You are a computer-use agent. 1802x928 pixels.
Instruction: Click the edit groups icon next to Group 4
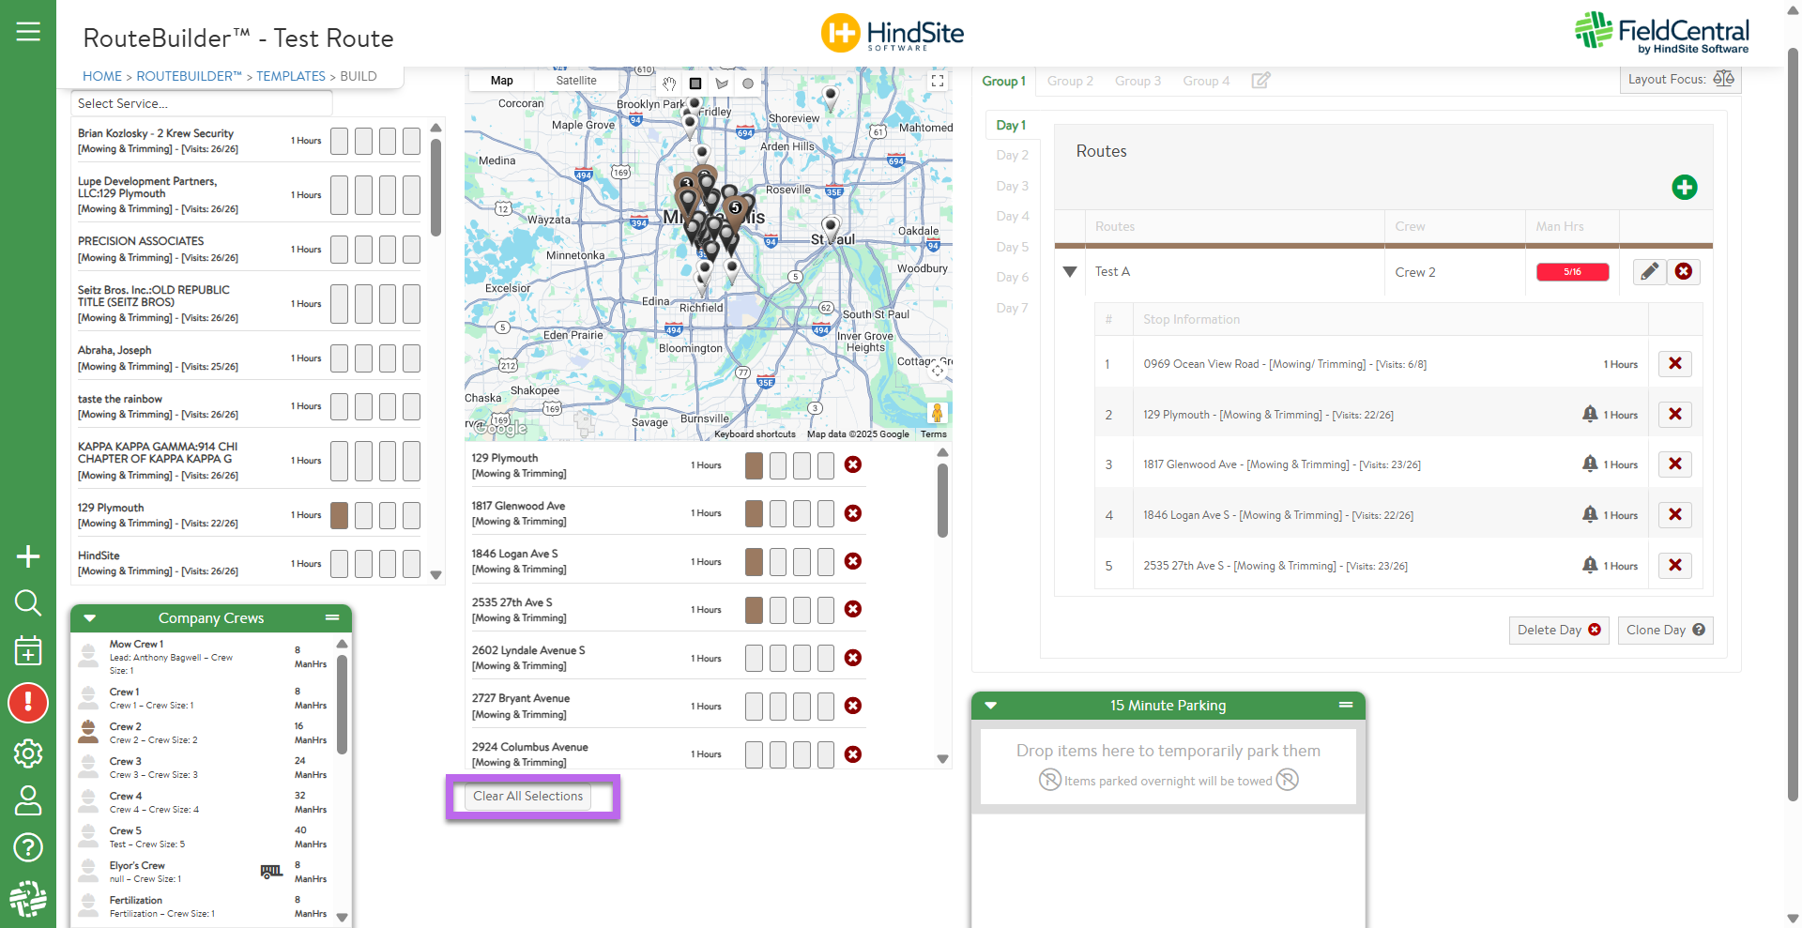(x=1260, y=81)
